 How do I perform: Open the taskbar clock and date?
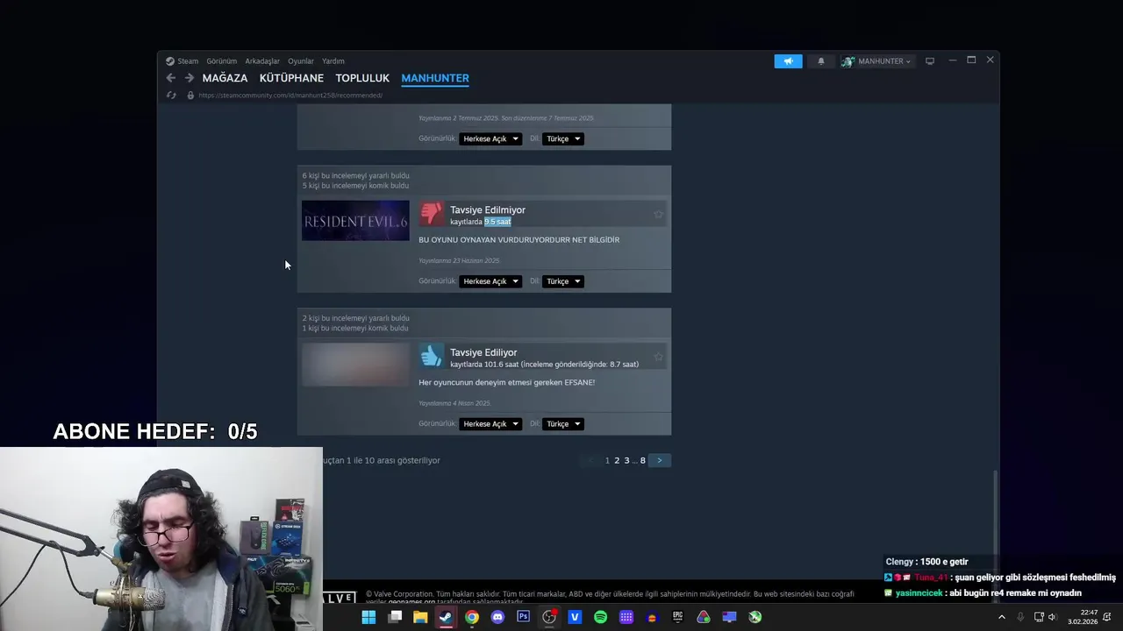click(1084, 617)
